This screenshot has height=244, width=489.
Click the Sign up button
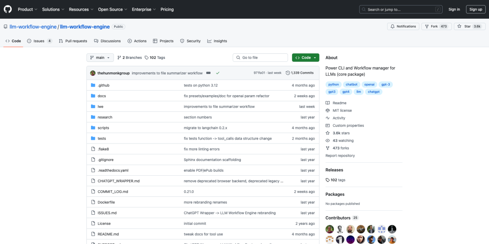[476, 9]
